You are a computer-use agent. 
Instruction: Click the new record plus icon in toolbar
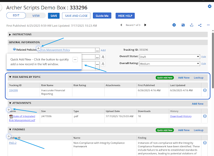point(174,25)
